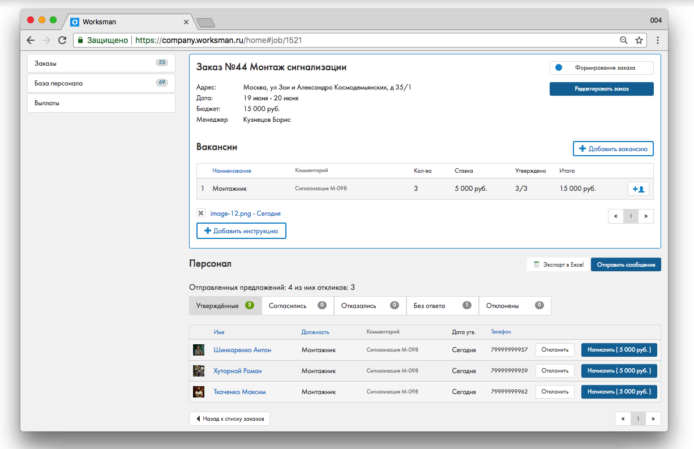This screenshot has height=449, width=694.
Task: Pay 5 000 руб. to Шинкаренко Антон
Action: point(619,350)
